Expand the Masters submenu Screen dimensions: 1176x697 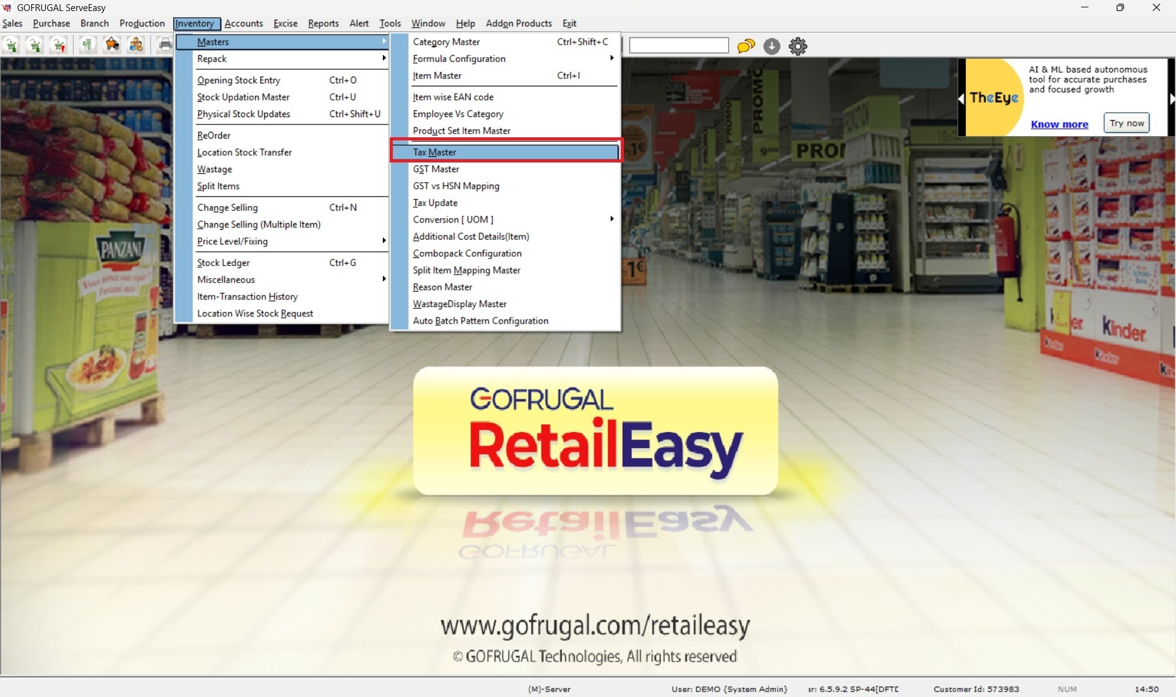point(282,42)
